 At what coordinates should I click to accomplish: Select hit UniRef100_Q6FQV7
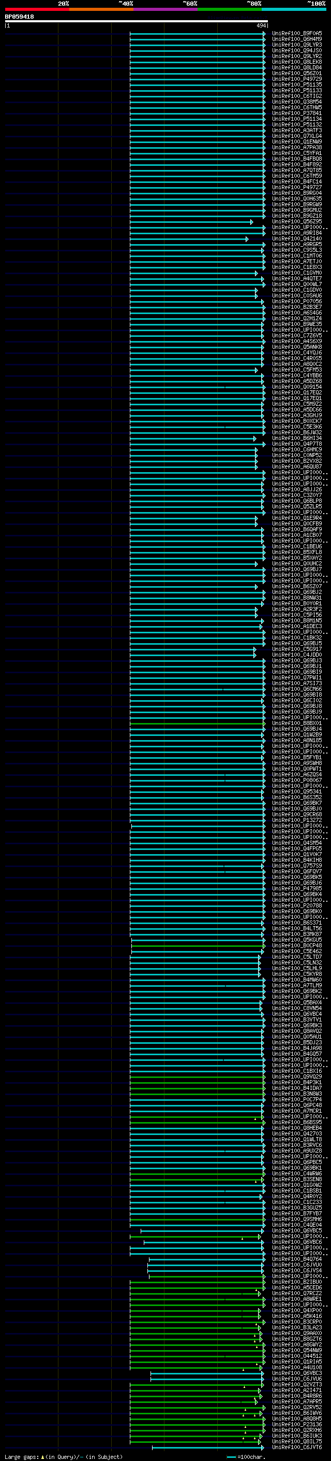(x=296, y=871)
